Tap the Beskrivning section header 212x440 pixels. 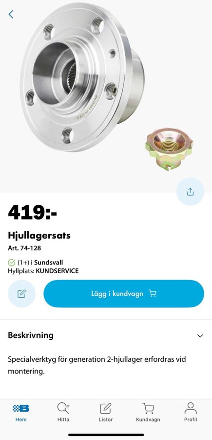point(106,335)
